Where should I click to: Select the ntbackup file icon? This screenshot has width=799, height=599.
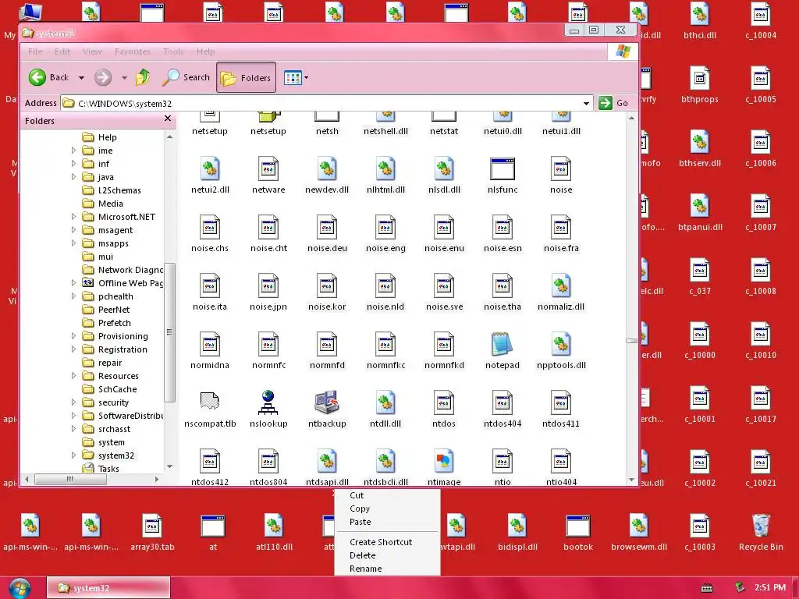(327, 402)
